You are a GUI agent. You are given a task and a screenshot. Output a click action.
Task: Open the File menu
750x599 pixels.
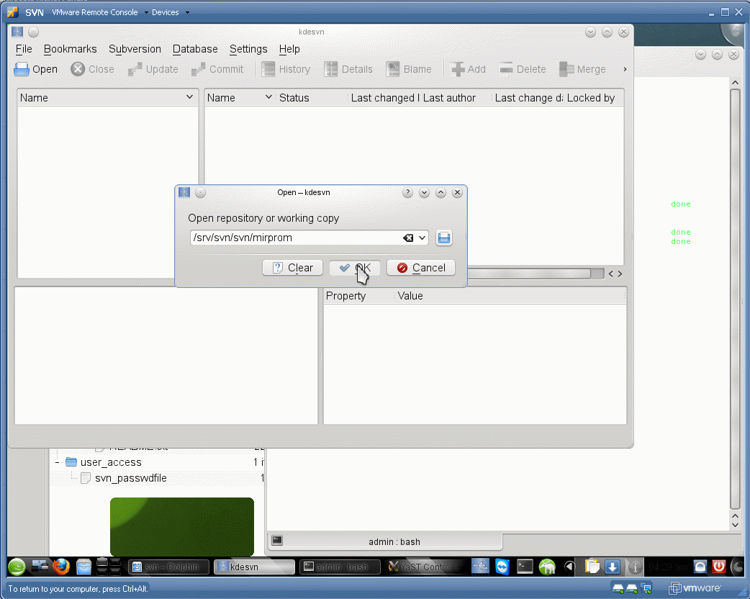click(x=24, y=49)
